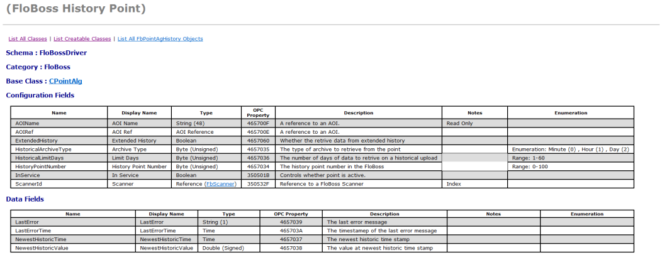Open the FbScanner reference link

point(220,184)
